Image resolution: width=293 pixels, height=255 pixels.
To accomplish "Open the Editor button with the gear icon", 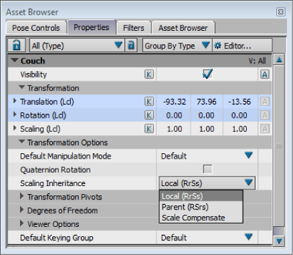I will point(242,46).
